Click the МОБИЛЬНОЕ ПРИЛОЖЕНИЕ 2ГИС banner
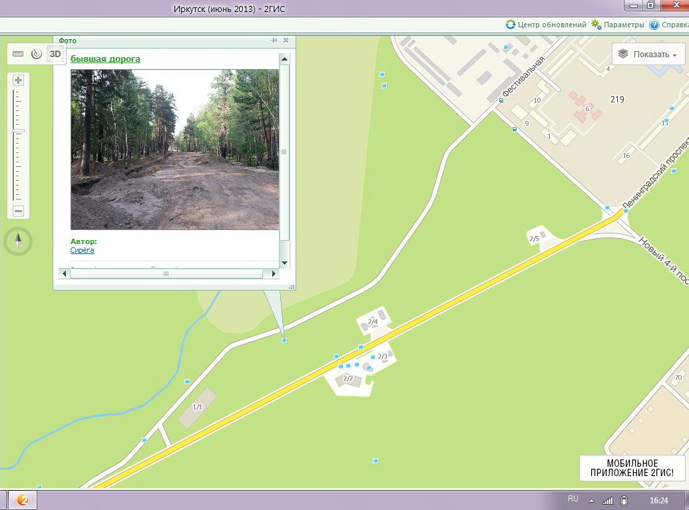Screen dimensions: 689x510 (x=632, y=468)
